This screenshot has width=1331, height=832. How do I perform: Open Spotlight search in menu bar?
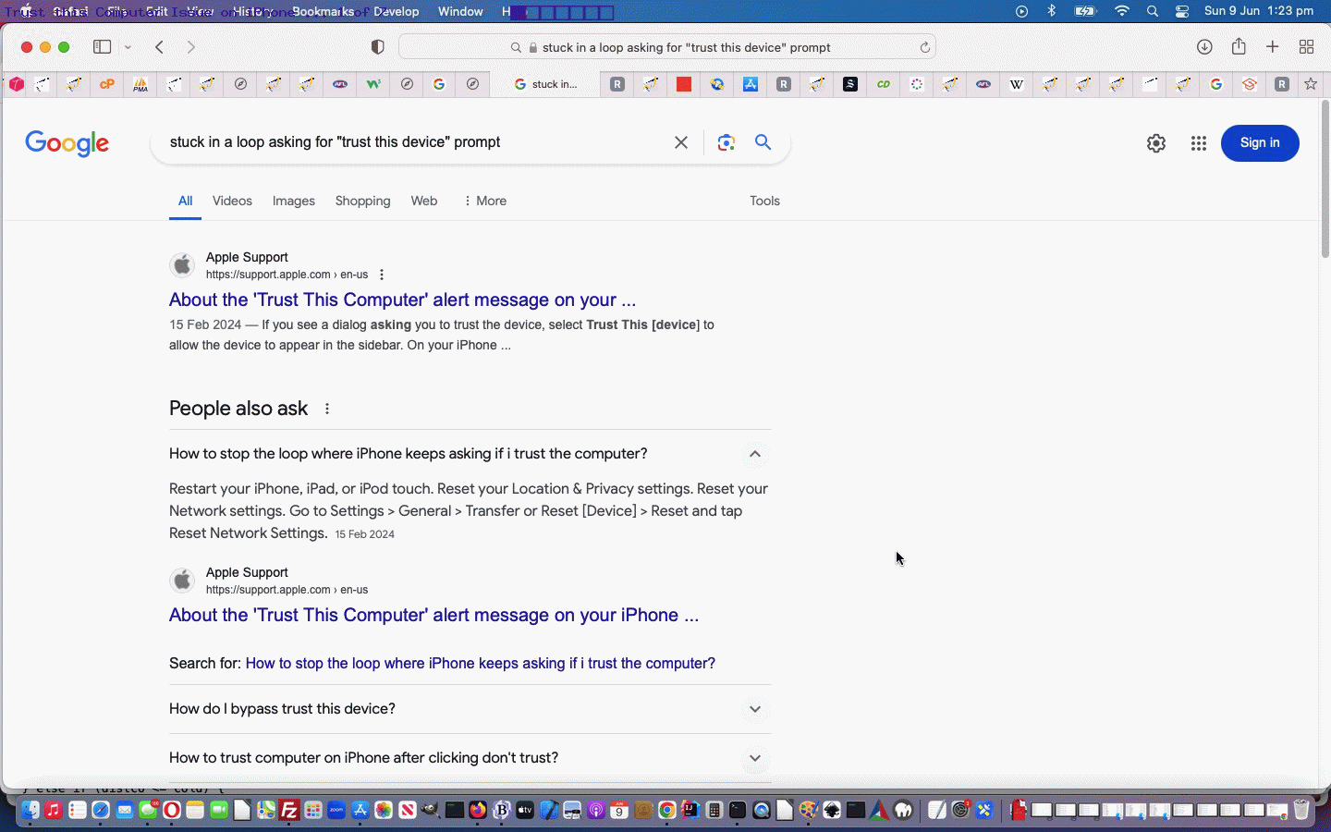click(x=1153, y=11)
